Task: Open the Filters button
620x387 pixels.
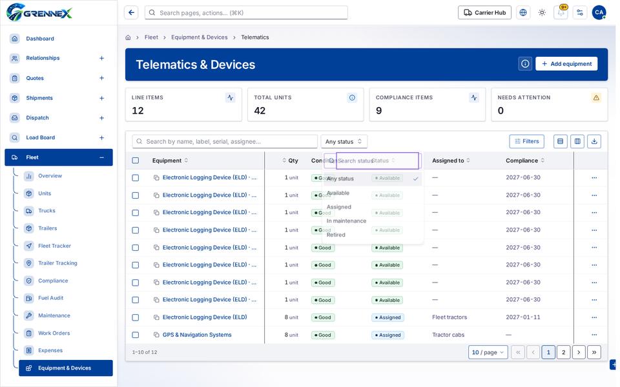Action: coord(526,141)
